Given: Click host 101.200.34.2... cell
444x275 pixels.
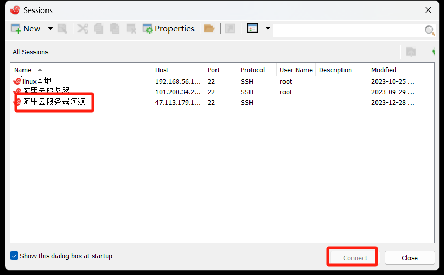Looking at the screenshot, I should [178, 92].
